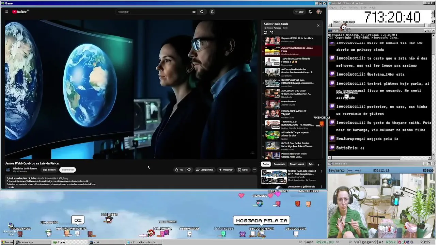
Task: Click the taskbar clock showing 23:22
Action: point(425,242)
